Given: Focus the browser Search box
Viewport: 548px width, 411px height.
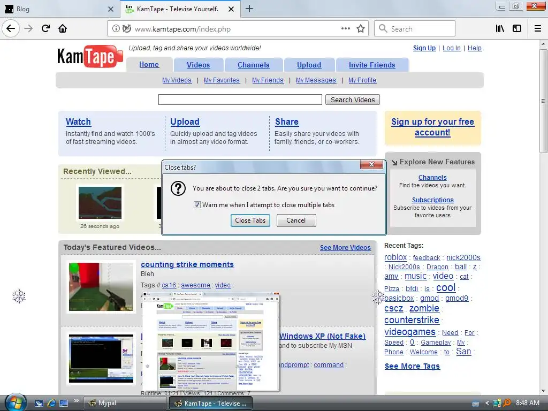Looking at the screenshot, I should click(x=415, y=29).
